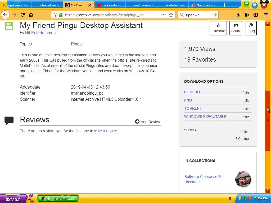Click the shield icon in system tray
The height and width of the screenshot is (203, 271).
[x=240, y=198]
